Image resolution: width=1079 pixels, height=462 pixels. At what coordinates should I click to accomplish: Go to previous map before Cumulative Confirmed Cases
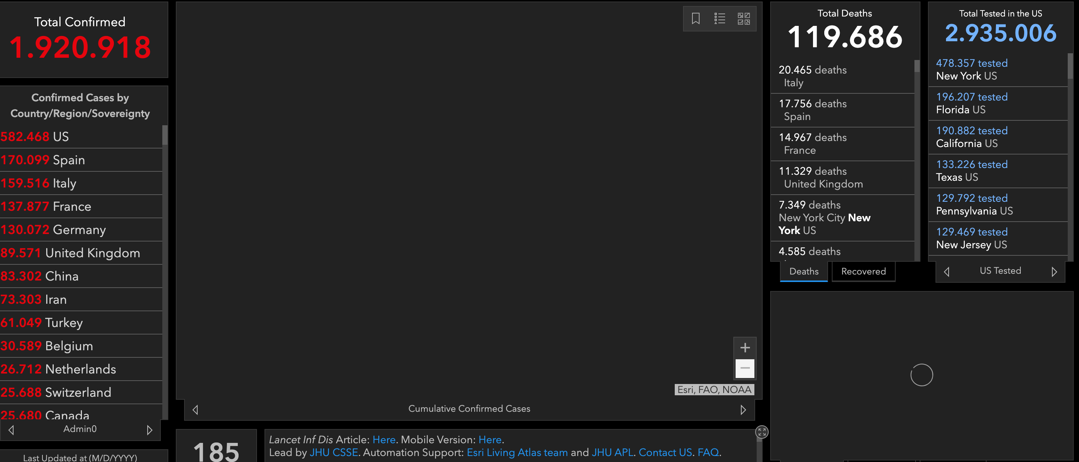[x=195, y=410]
